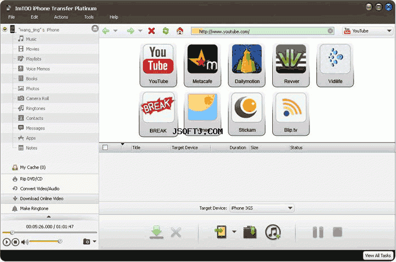Image resolution: width=396 pixels, height=262 pixels.
Task: Take a snapshot with the camera icon
Action: (x=86, y=242)
